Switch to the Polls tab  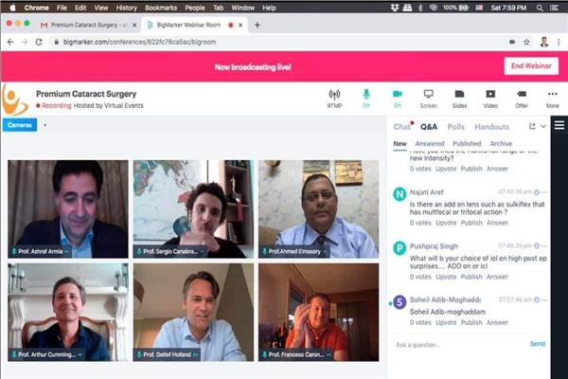click(x=456, y=126)
